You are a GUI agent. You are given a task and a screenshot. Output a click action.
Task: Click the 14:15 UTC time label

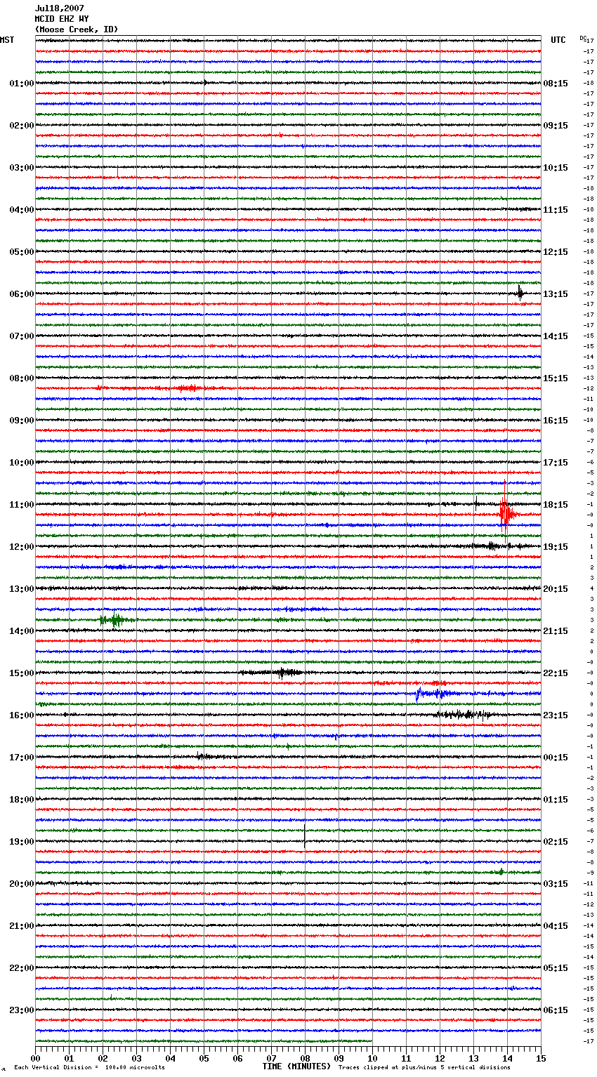(x=556, y=336)
